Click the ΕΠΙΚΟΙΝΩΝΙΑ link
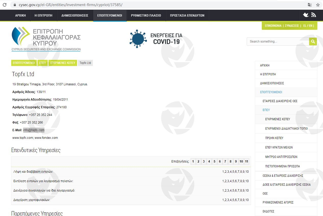This screenshot has height=216, width=323. point(273,26)
